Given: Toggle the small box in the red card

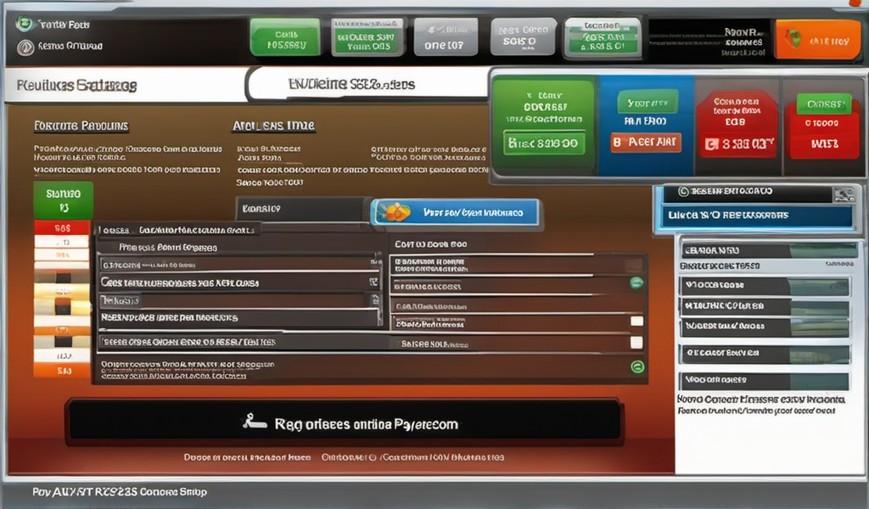Looking at the screenshot, I should click(x=709, y=144).
